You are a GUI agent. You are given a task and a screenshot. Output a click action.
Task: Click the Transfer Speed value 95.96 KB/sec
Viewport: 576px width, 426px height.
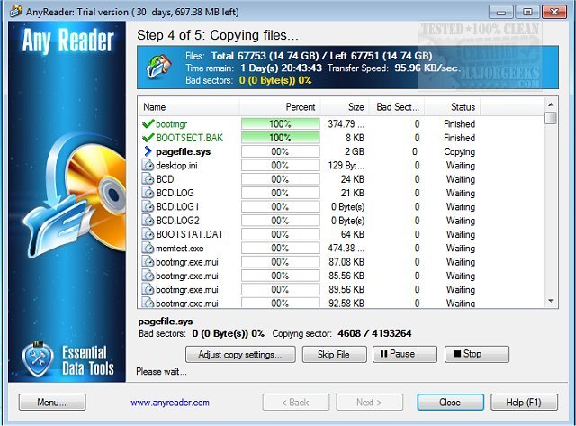pyautogui.click(x=427, y=68)
